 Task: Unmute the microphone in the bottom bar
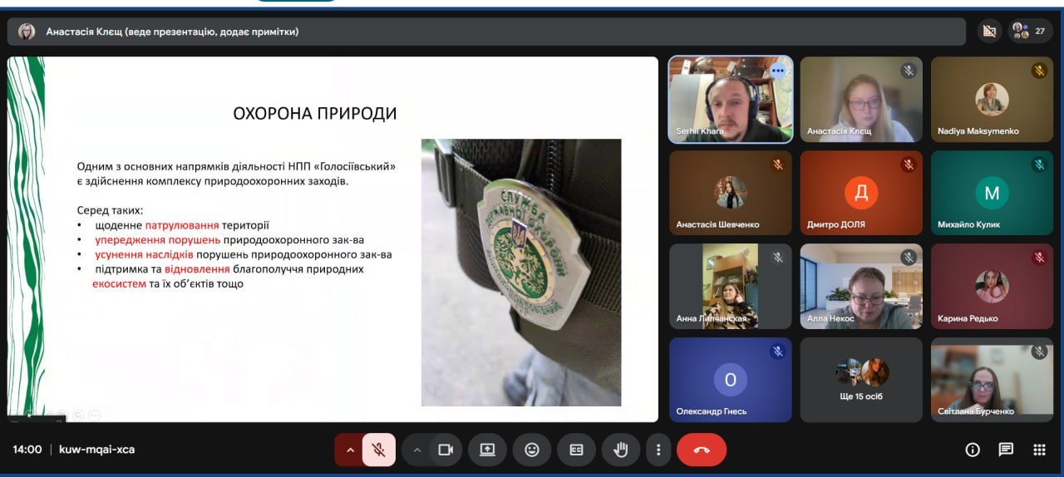378,450
